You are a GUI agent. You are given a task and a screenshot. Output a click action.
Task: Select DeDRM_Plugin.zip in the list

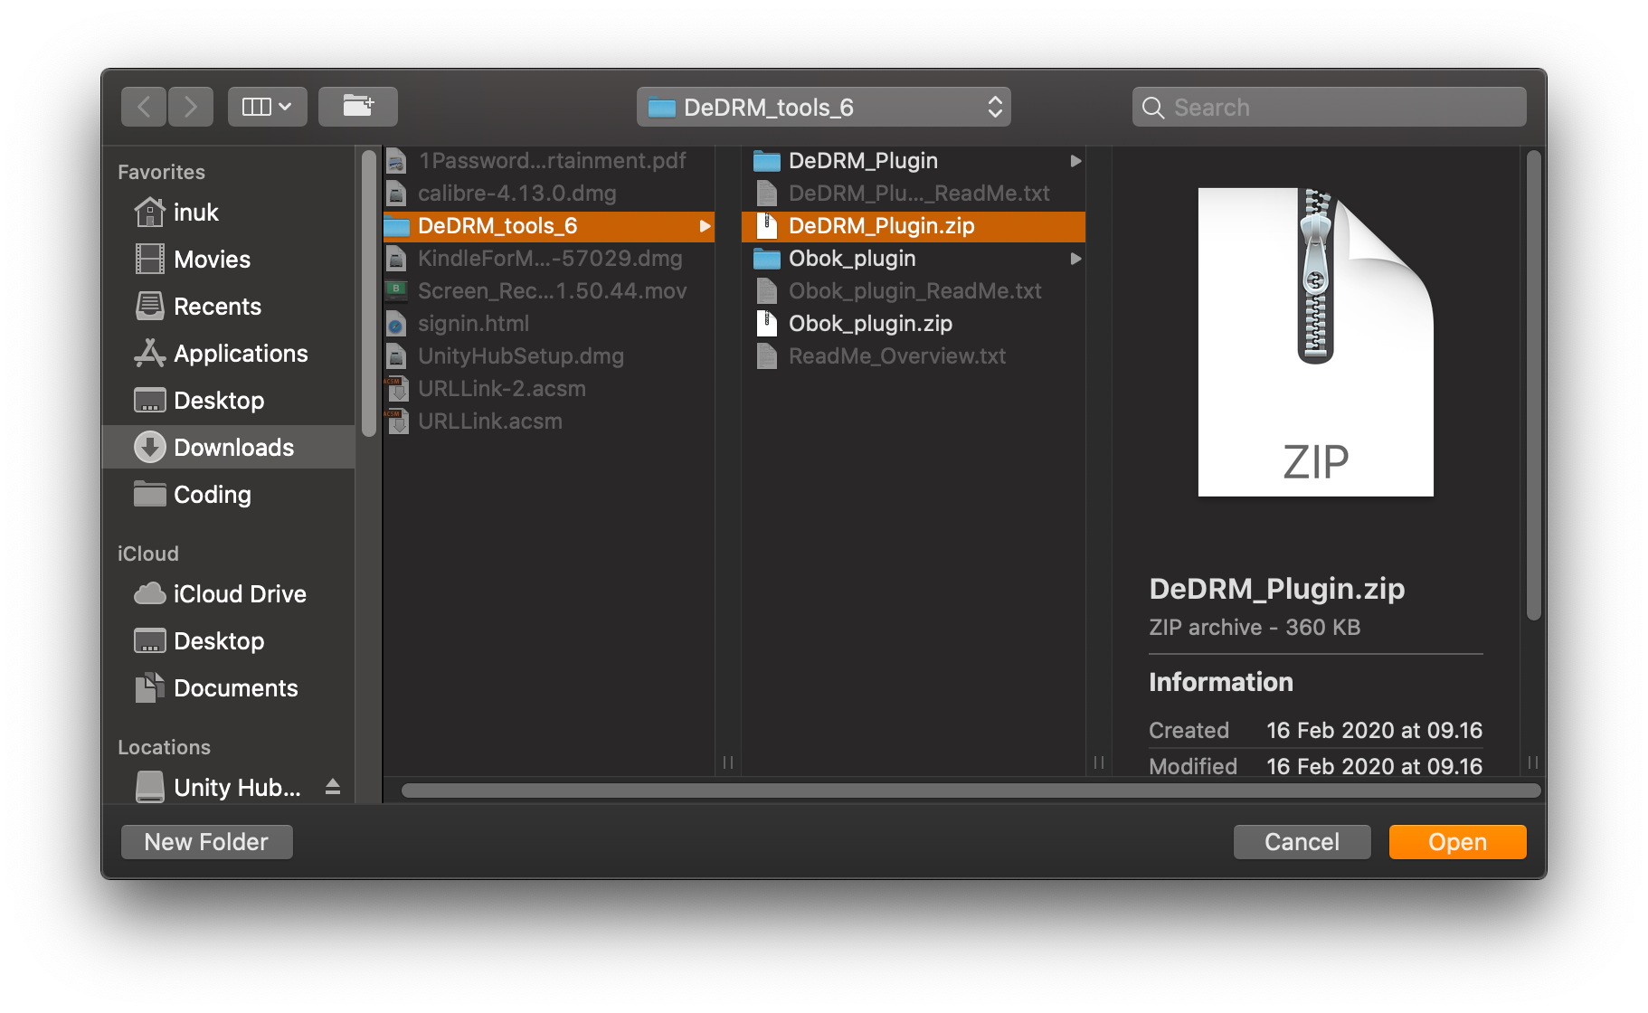pos(914,226)
